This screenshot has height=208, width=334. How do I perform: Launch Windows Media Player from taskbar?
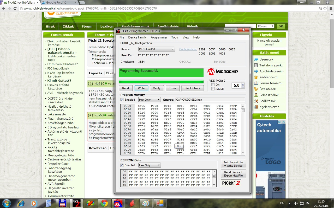pyautogui.click(x=34, y=203)
